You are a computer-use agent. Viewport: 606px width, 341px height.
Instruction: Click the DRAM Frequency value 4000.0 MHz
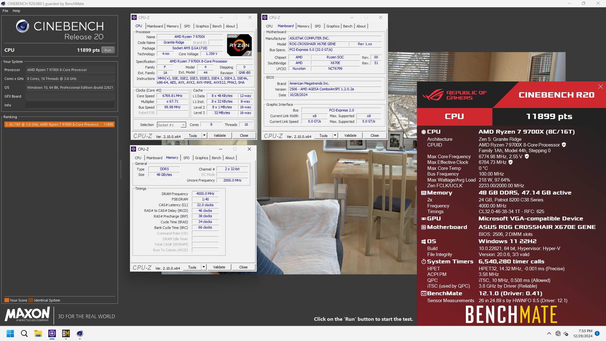point(205,194)
